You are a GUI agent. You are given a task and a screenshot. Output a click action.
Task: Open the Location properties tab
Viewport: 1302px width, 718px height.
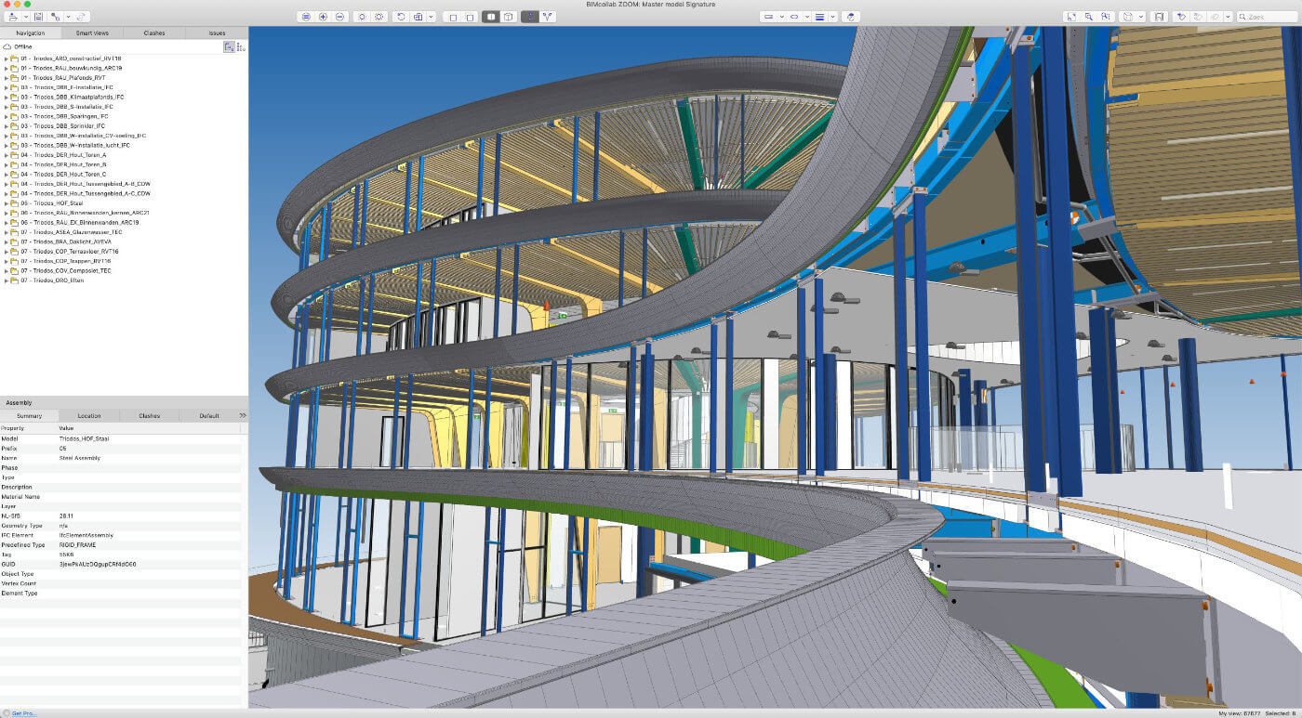[89, 415]
